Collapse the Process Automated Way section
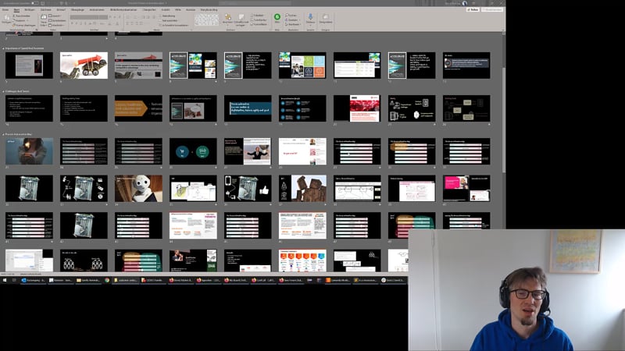This screenshot has width=625, height=351. coord(3,134)
